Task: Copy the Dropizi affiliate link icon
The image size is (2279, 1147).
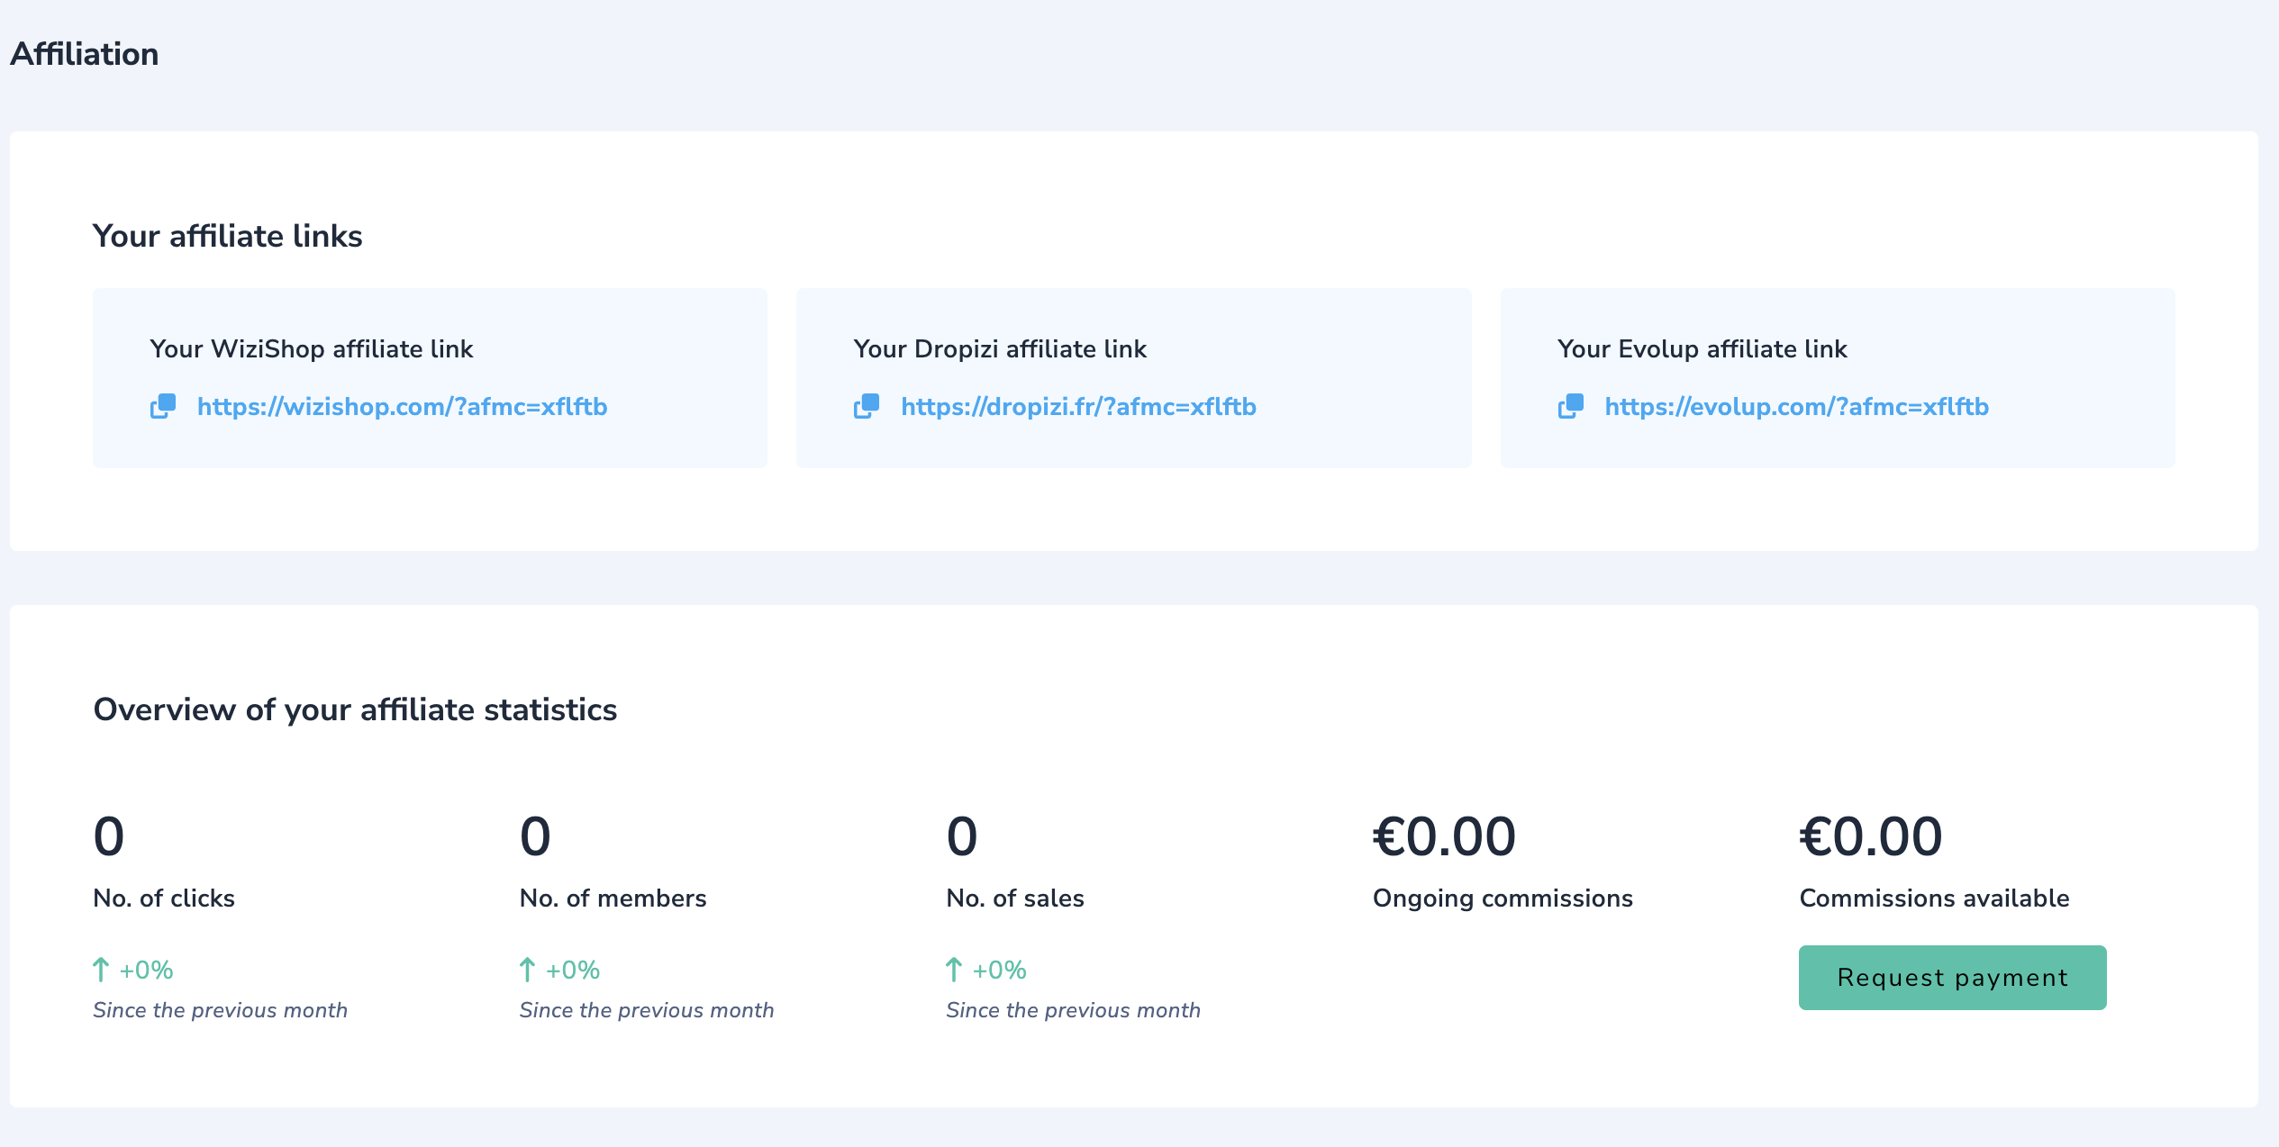Action: (867, 406)
